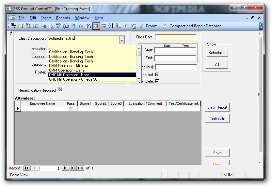The width and height of the screenshot is (272, 187).
Task: Click the new record navigation button
Action: [x=81, y=168]
